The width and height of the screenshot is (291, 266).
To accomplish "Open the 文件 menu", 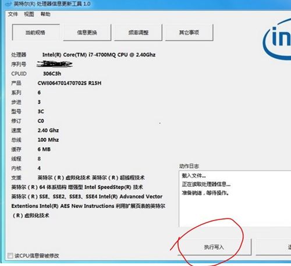I will coord(13,14).
